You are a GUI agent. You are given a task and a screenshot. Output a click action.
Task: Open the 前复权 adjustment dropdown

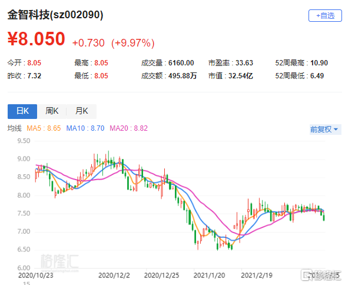click(x=325, y=129)
